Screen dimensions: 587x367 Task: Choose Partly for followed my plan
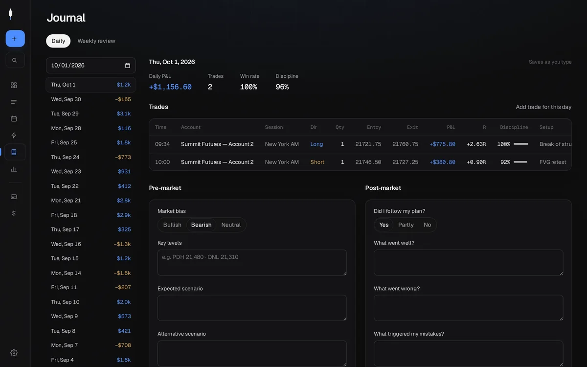pos(406,225)
